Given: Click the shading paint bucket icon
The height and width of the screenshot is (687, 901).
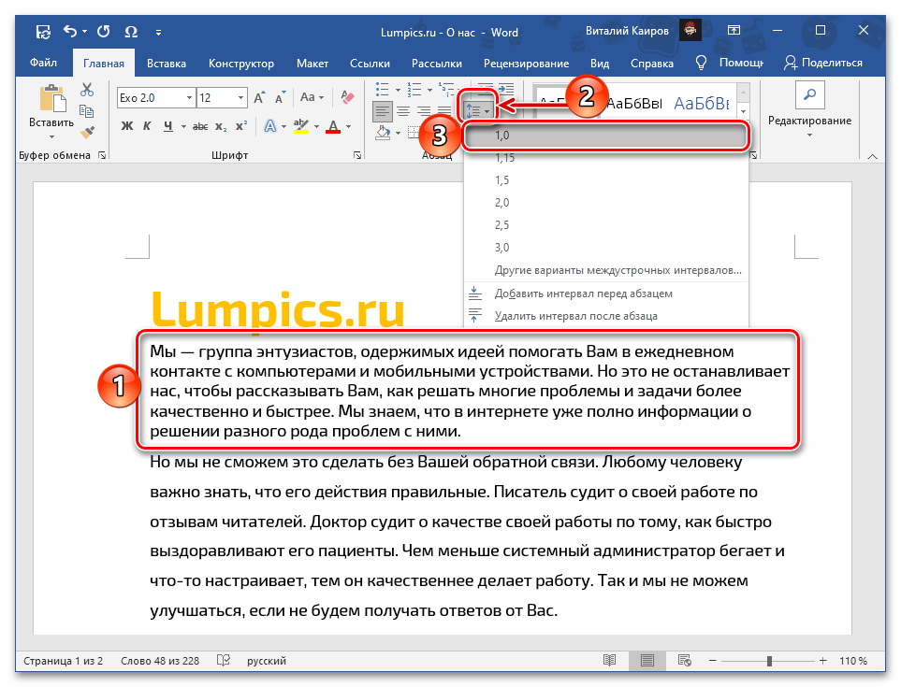Looking at the screenshot, I should click(384, 133).
